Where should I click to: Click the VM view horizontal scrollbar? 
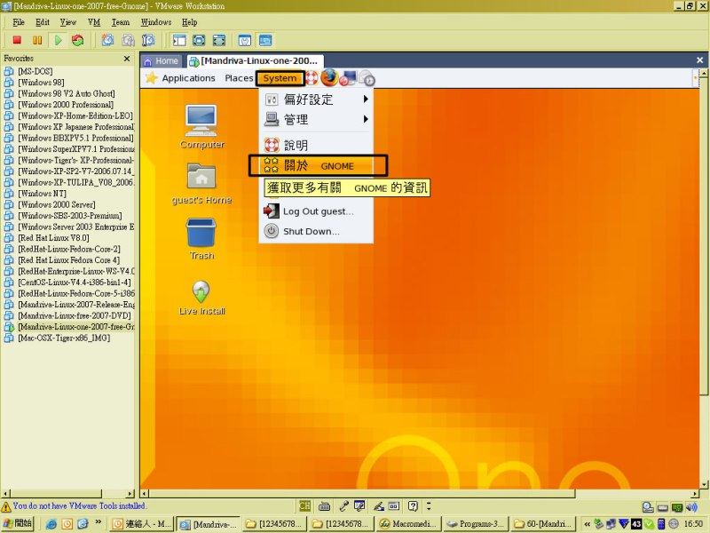point(420,494)
